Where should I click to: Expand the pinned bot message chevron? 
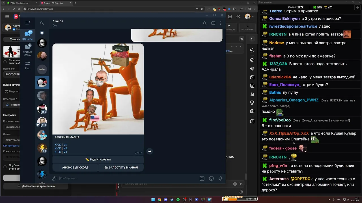(237, 47)
